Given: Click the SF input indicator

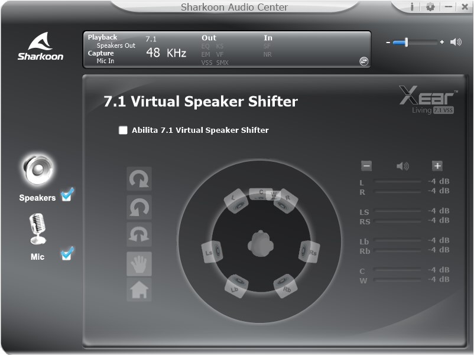Looking at the screenshot, I should click(x=267, y=46).
